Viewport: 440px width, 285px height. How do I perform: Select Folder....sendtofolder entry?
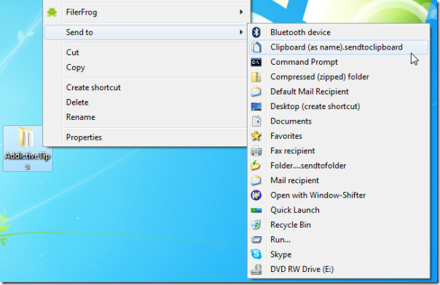tap(339, 166)
